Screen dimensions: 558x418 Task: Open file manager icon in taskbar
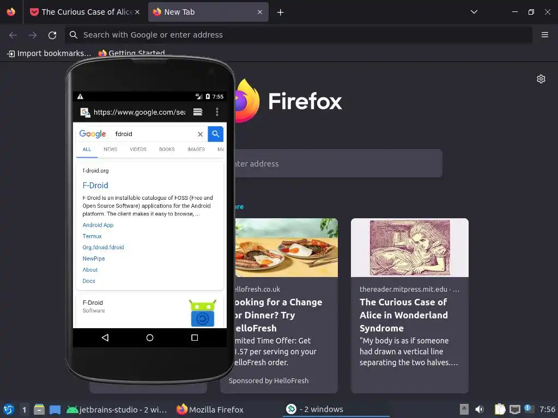coord(39,409)
